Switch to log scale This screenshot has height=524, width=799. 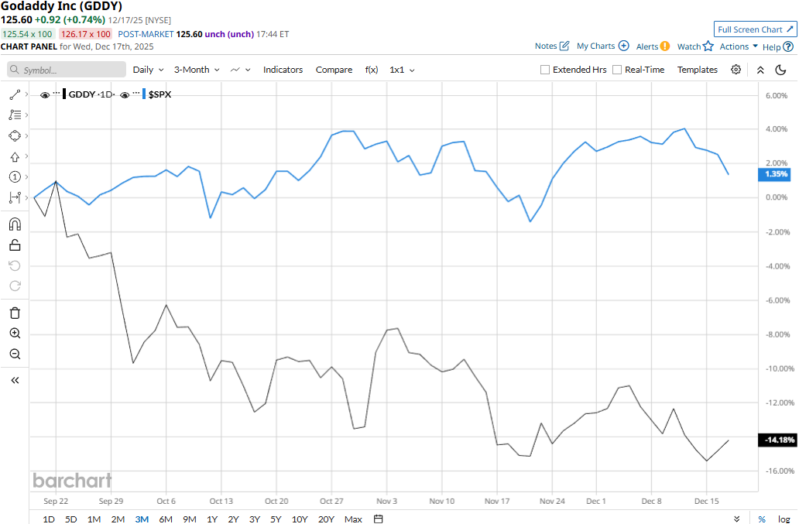point(784,519)
